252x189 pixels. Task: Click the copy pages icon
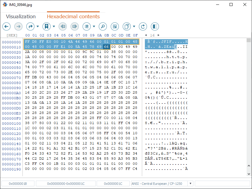(x=127, y=26)
